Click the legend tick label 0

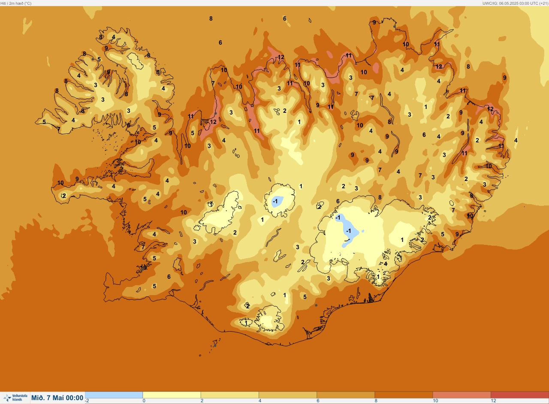(144, 401)
